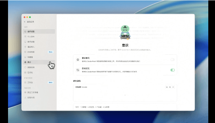Screen dimensions: 215x123
Task: Enable the 意识模式 switch
Action: [x=172, y=60]
